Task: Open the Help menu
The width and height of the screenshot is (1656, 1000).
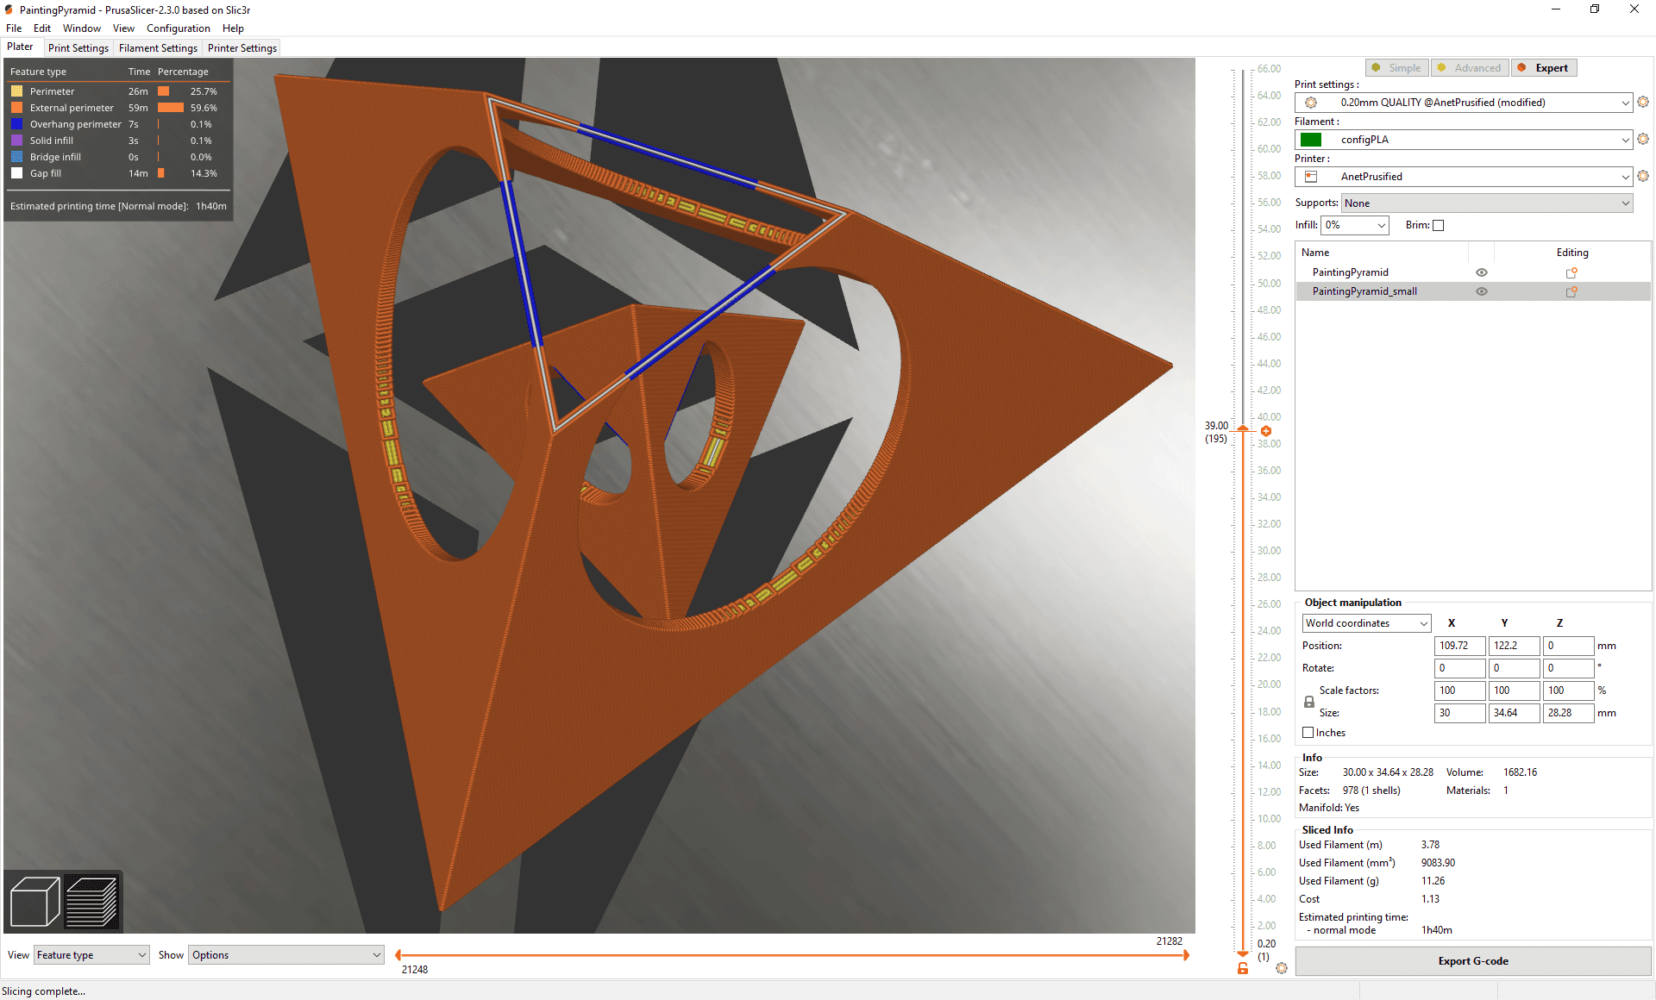Action: click(233, 28)
